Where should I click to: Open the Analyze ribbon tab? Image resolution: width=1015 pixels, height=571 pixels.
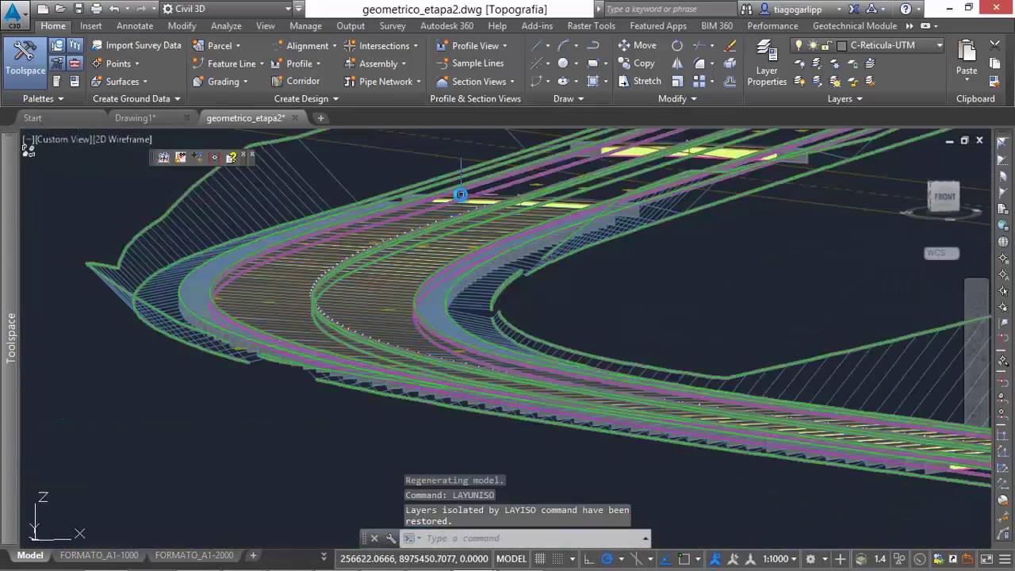pos(226,25)
